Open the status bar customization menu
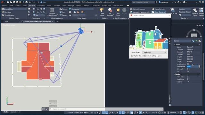This screenshot has height=115, width=205. click(203, 112)
